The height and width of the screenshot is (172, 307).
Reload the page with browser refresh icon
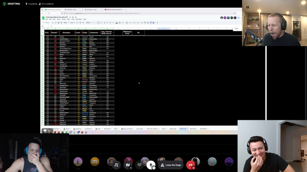pos(49,13)
